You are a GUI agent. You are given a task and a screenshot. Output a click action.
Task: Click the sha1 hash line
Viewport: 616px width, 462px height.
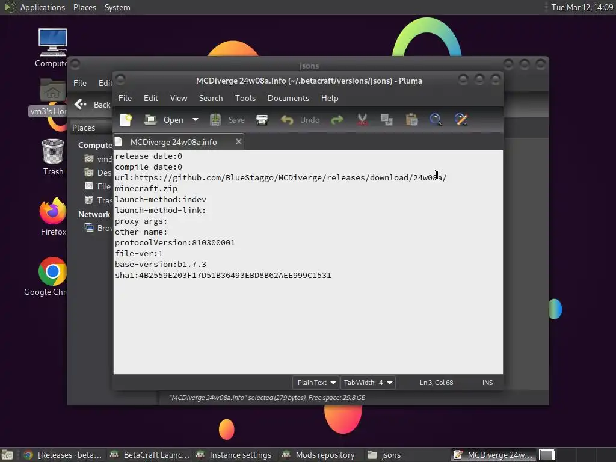[223, 276]
